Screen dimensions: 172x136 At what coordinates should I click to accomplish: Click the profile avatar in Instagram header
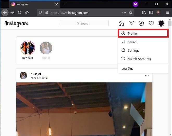[161, 23]
